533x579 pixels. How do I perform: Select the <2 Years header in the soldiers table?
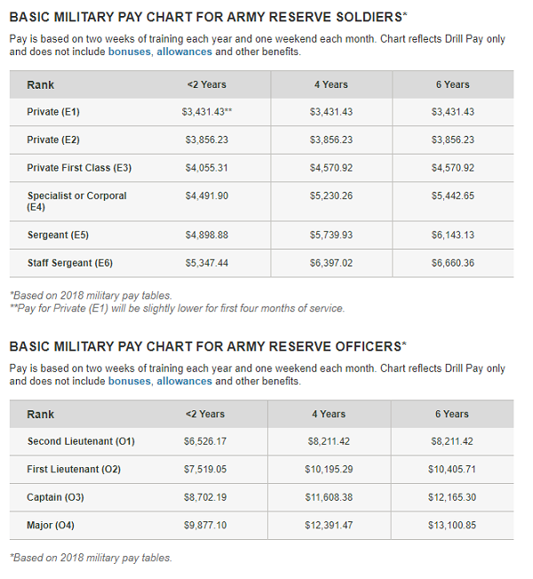(206, 84)
